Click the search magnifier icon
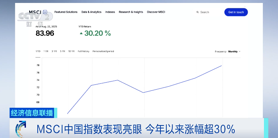The width and height of the screenshot is (278, 138). [x=197, y=12]
